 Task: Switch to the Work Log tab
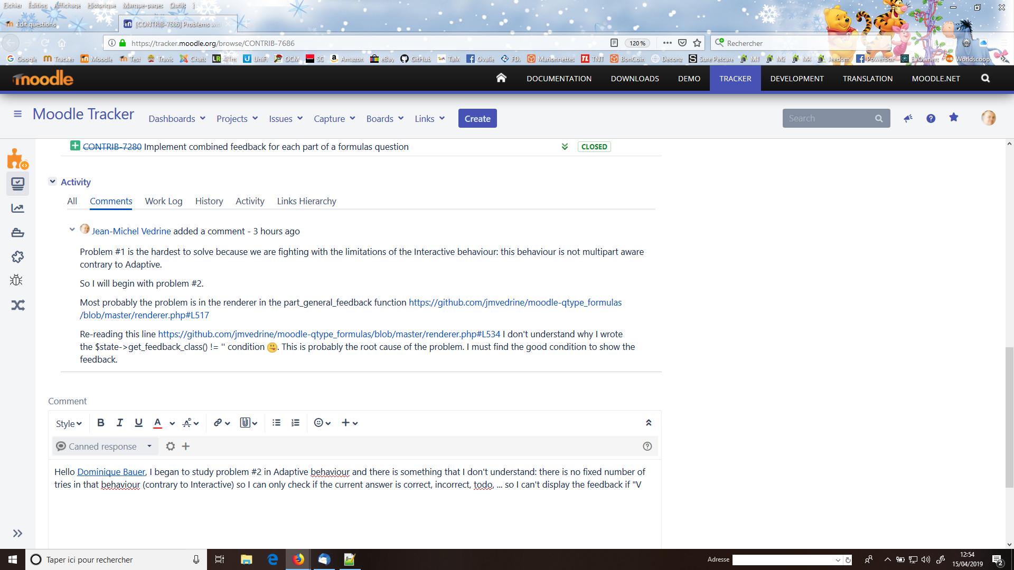164,201
